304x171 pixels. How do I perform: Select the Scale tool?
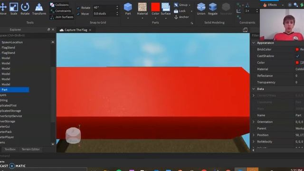click(14, 9)
